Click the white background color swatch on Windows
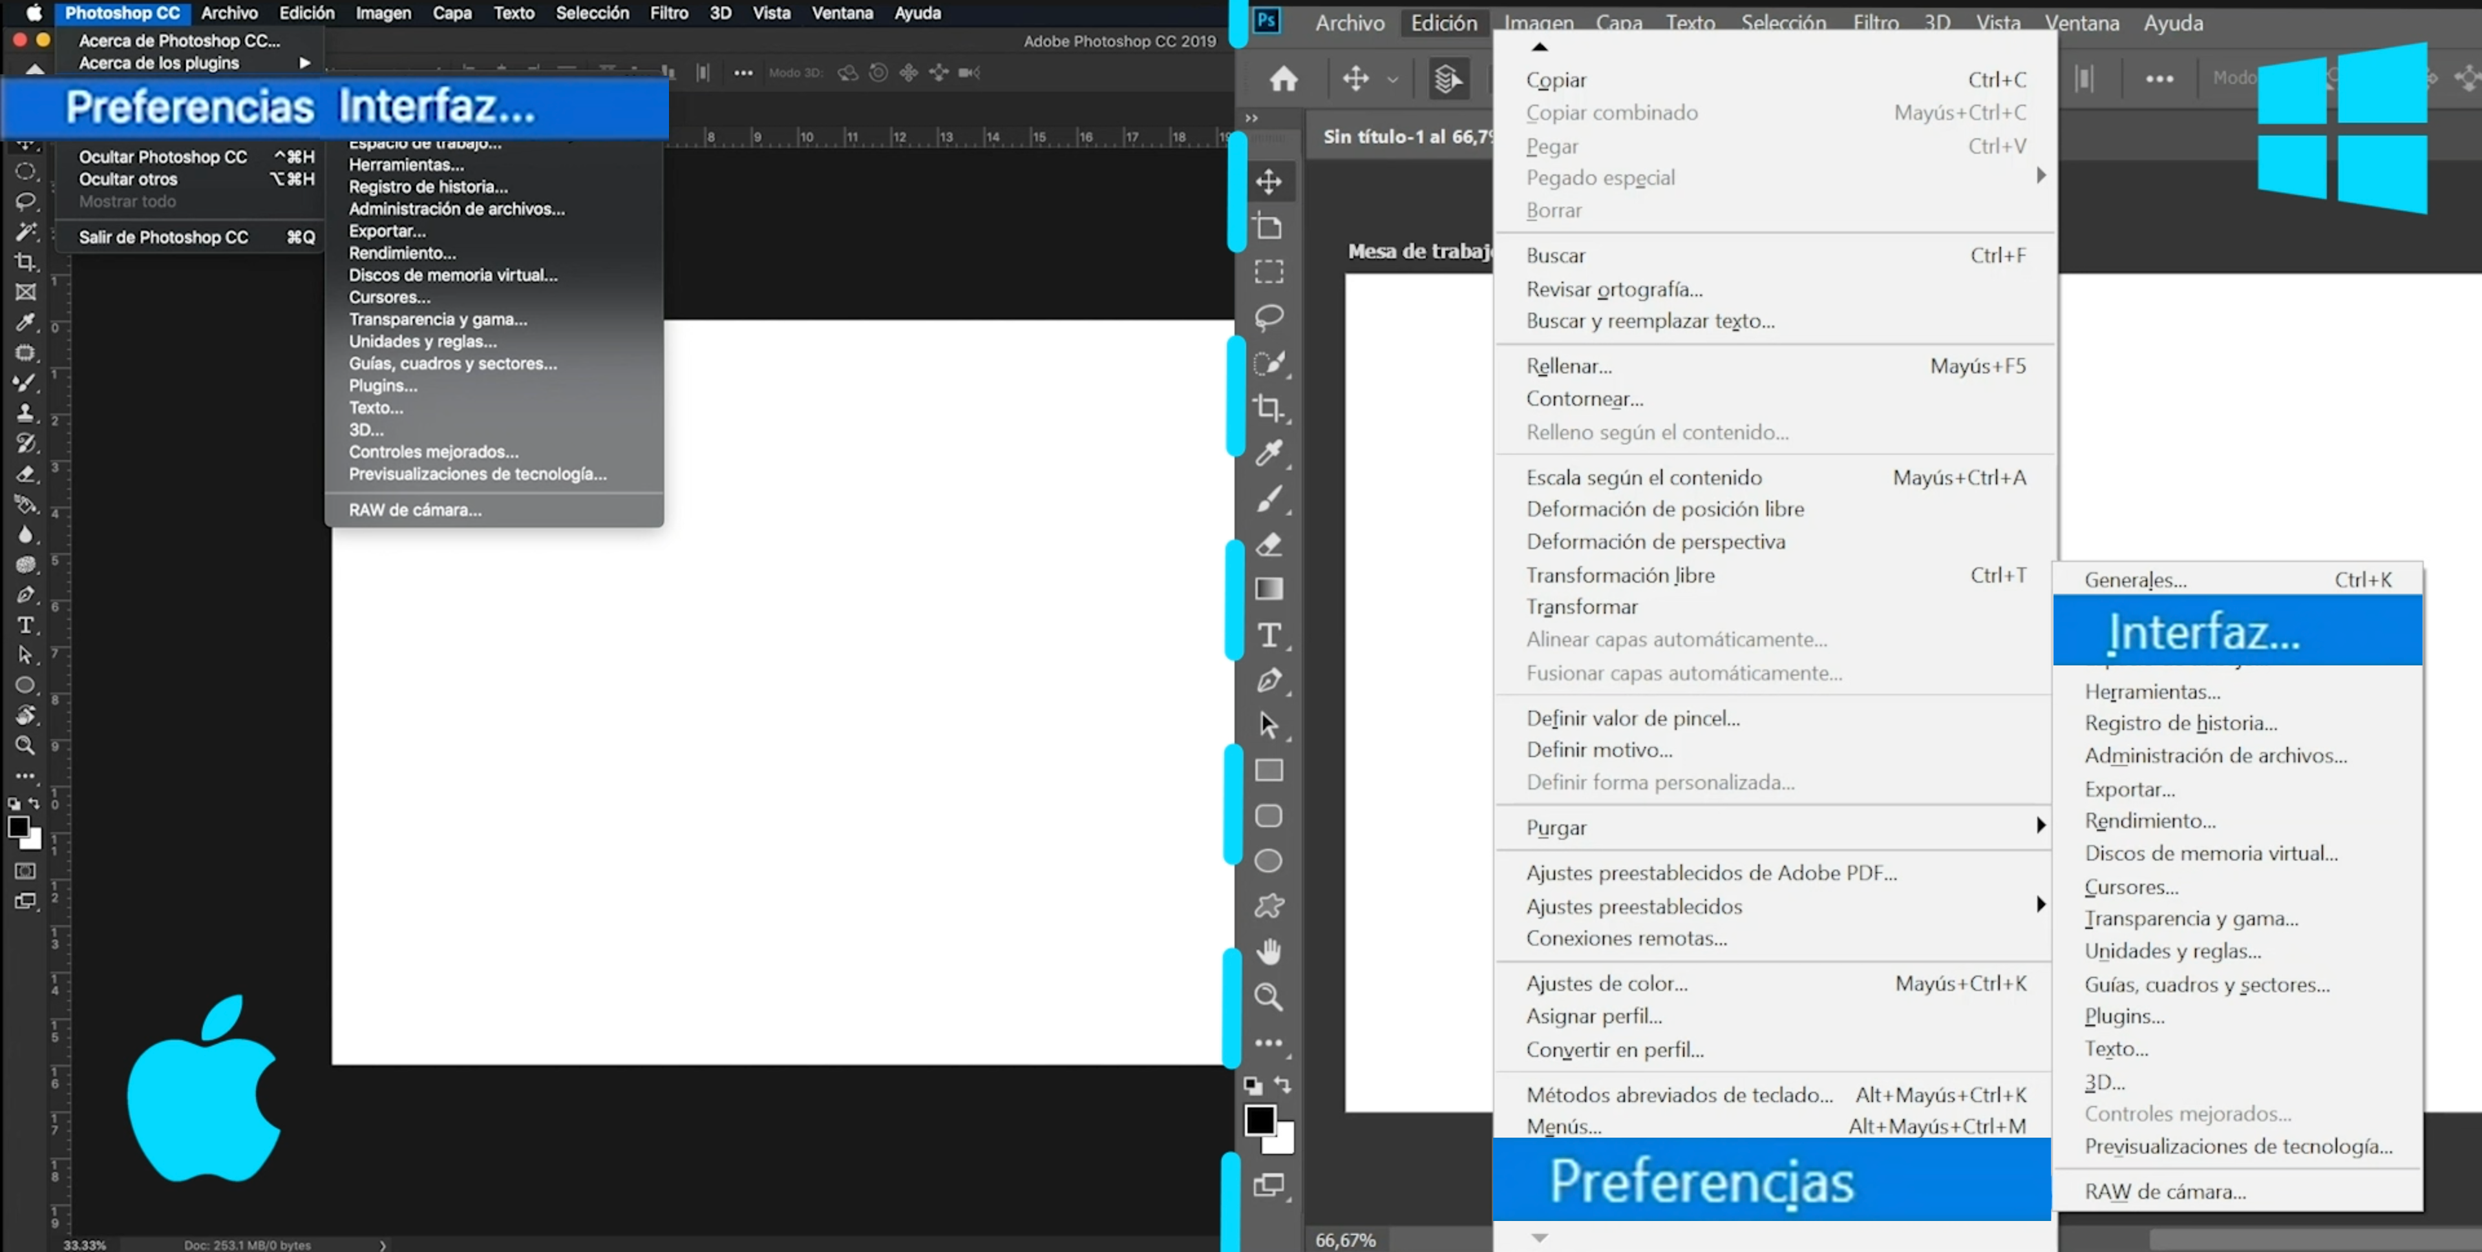Viewport: 2482px width, 1252px height. (1284, 1144)
